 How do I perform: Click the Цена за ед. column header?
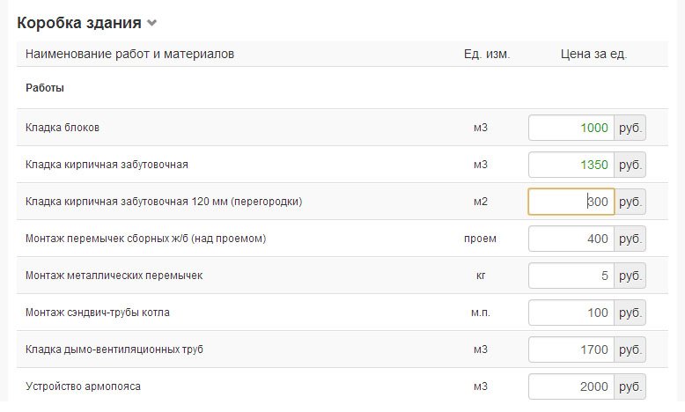point(593,55)
